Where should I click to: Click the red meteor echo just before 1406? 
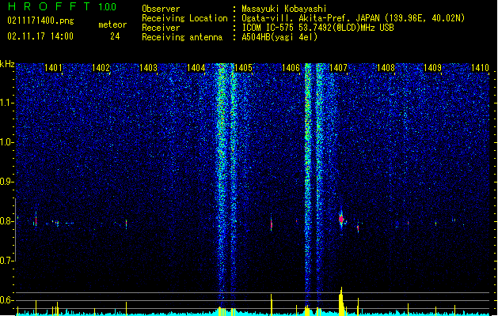[x=272, y=224]
